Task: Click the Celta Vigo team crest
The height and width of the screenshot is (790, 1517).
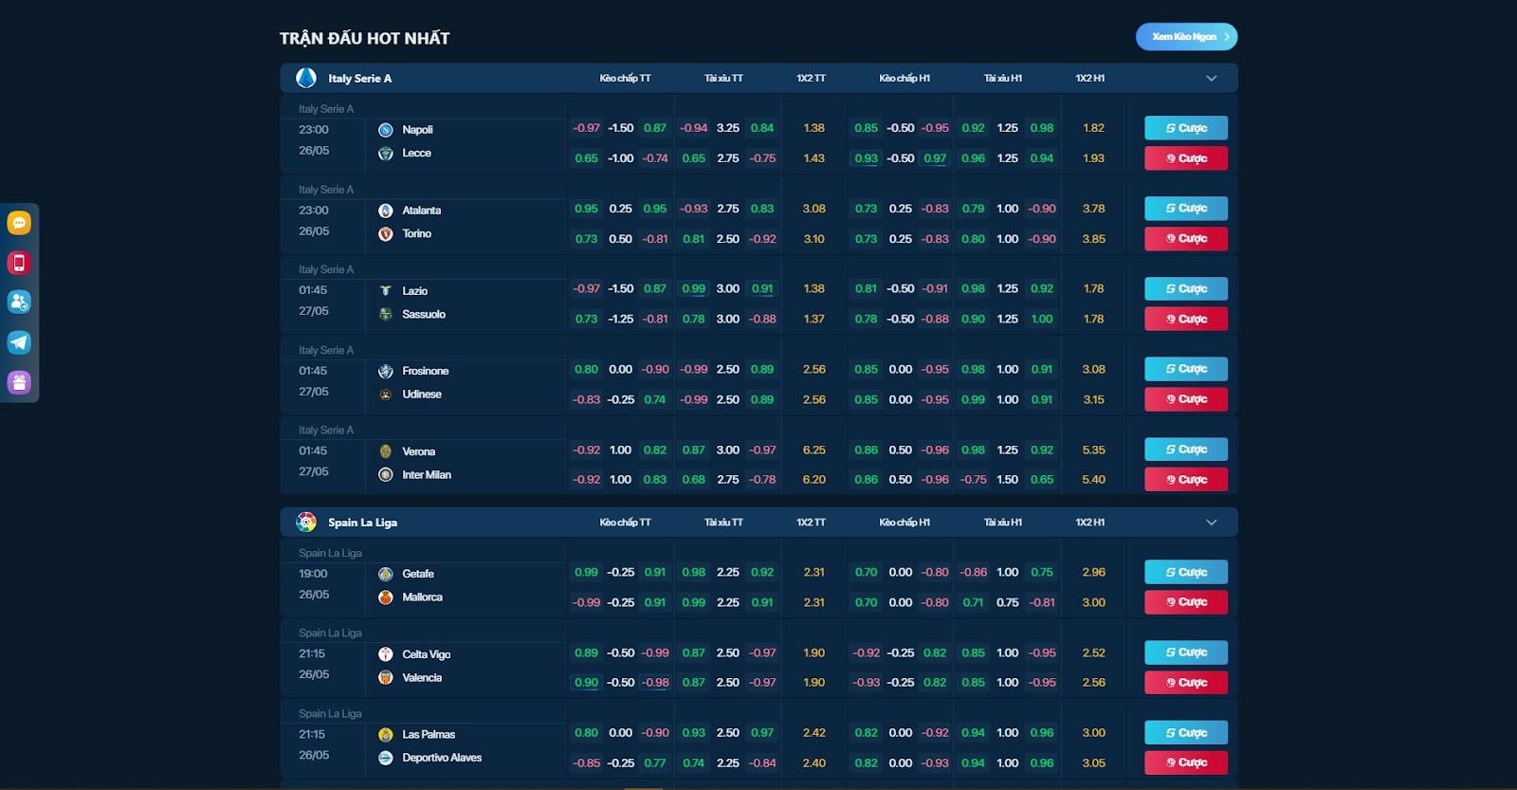Action: (x=386, y=654)
